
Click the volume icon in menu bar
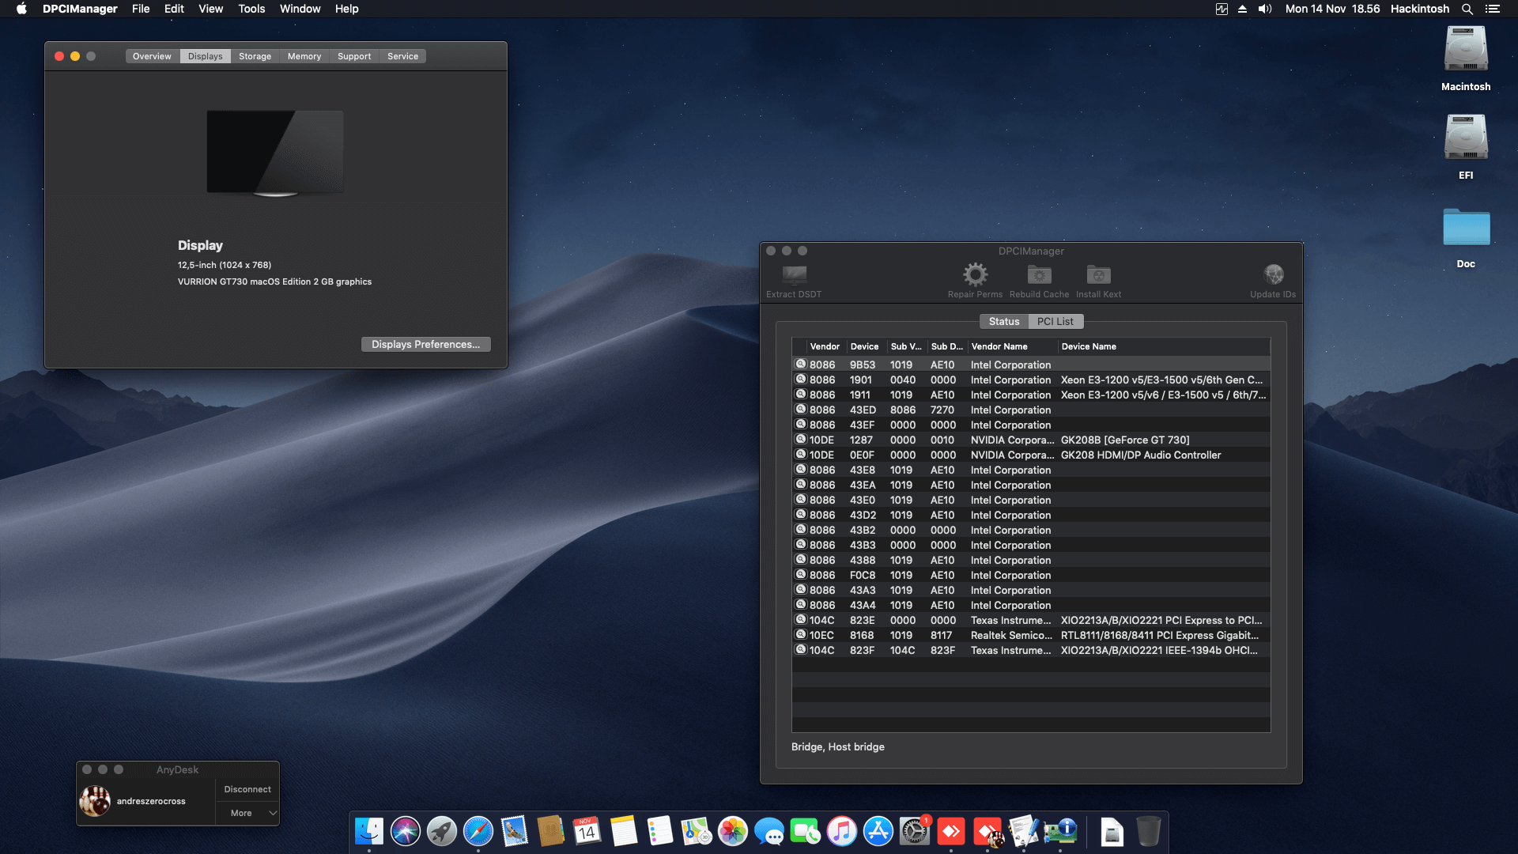(1263, 9)
